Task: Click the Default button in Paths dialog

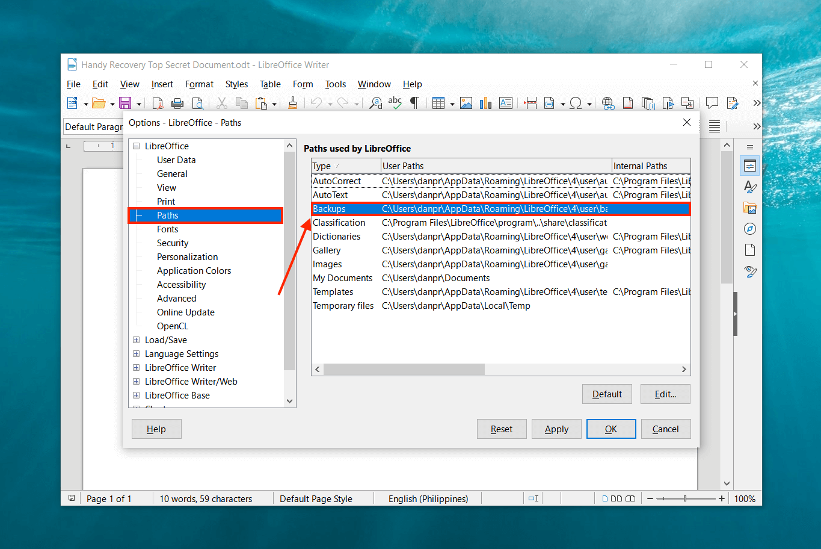Action: [607, 394]
